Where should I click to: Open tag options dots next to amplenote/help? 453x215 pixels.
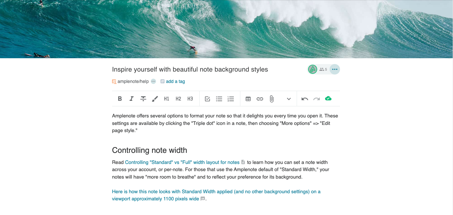click(153, 81)
